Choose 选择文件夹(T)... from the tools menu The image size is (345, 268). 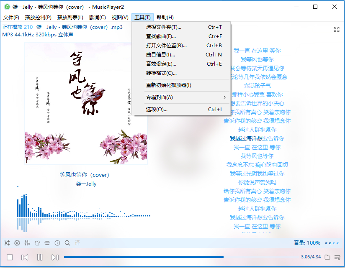tap(181, 27)
